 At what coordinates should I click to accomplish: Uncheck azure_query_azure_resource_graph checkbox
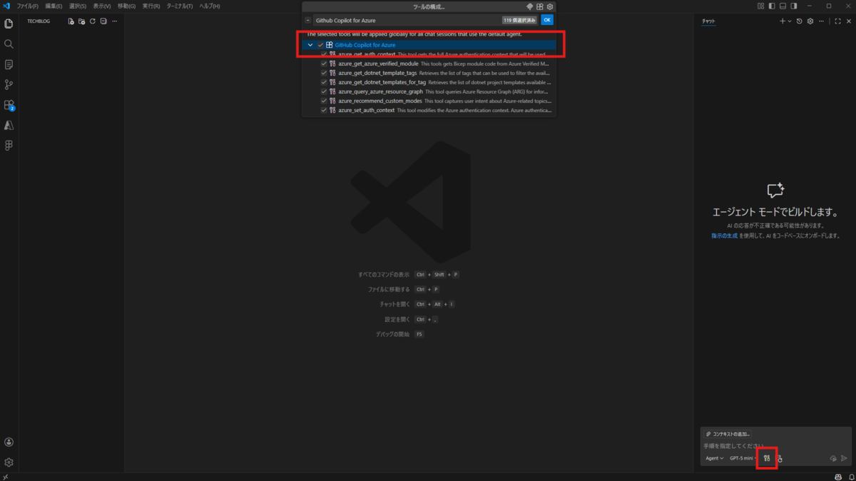point(324,91)
